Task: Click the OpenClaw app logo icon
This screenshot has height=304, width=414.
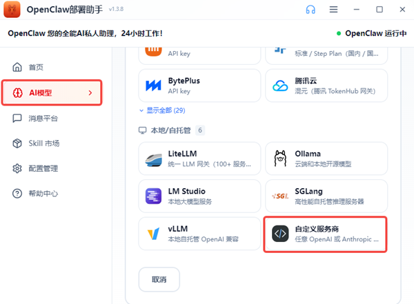Action: pos(12,9)
